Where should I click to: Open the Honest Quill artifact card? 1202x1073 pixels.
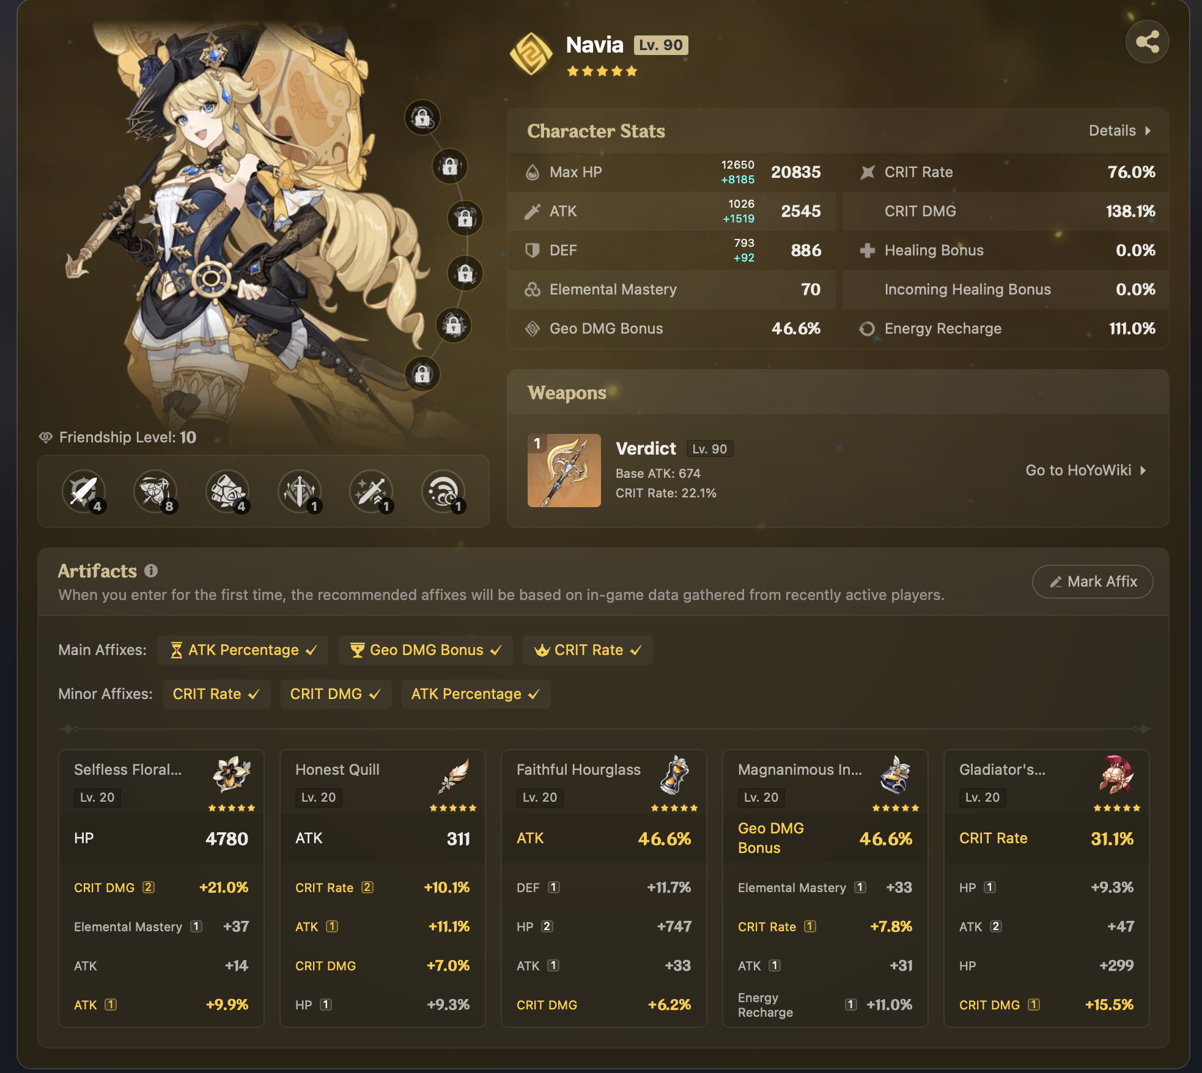(x=382, y=887)
